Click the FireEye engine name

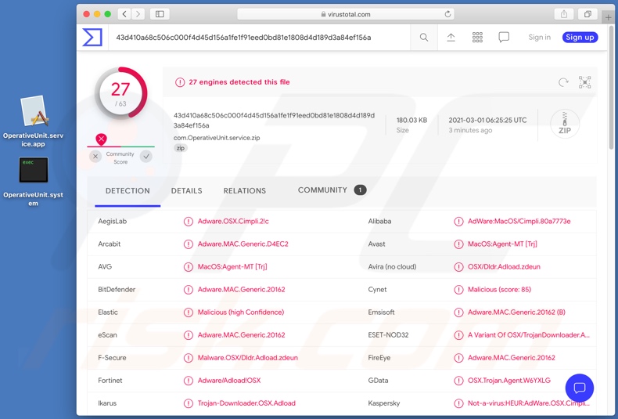click(379, 358)
